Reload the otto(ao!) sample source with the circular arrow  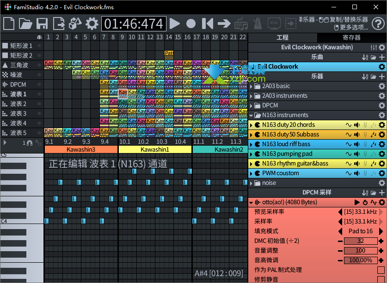point(365,202)
